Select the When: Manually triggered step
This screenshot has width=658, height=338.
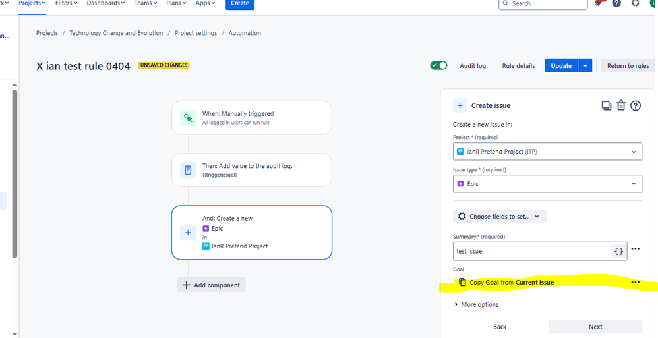point(252,118)
